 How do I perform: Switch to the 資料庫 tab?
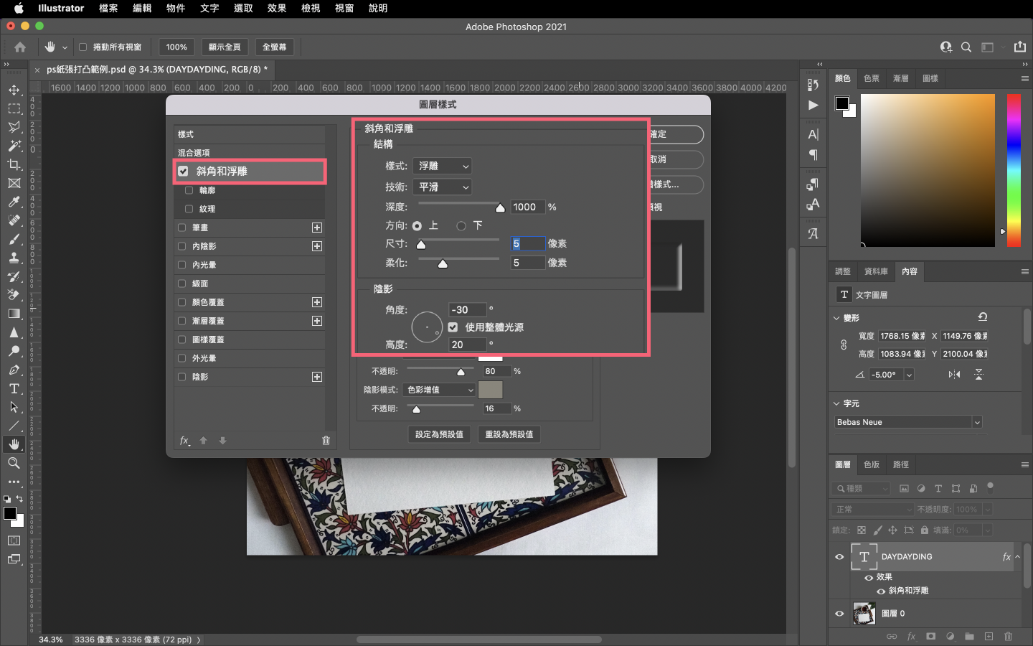coord(876,271)
